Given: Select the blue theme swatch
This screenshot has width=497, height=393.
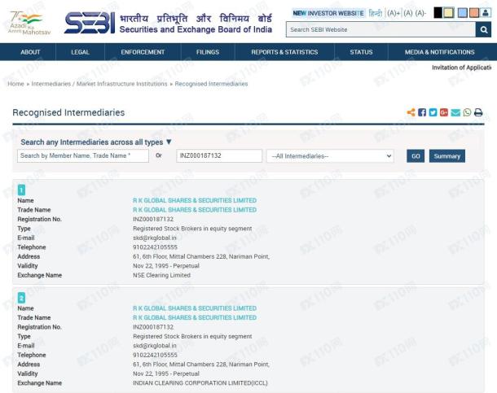Looking at the screenshot, I should [x=463, y=13].
